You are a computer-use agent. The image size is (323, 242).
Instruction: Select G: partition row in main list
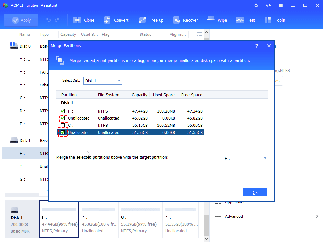point(25,179)
